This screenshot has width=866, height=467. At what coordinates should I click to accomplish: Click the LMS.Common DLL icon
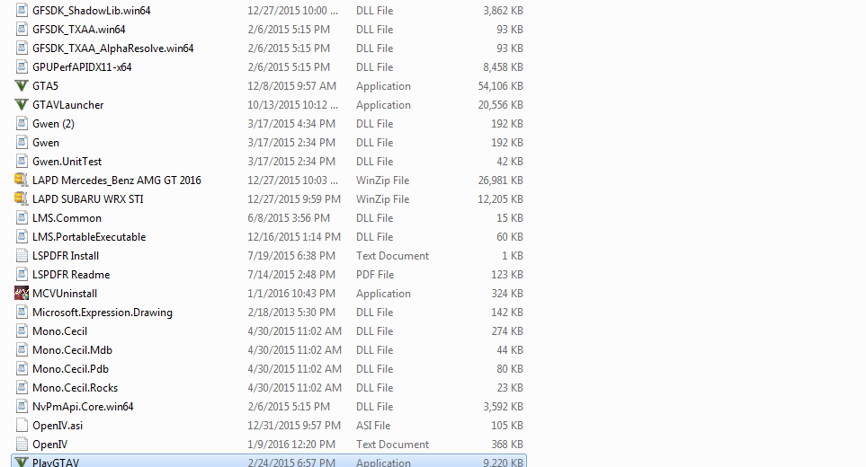tap(22, 218)
